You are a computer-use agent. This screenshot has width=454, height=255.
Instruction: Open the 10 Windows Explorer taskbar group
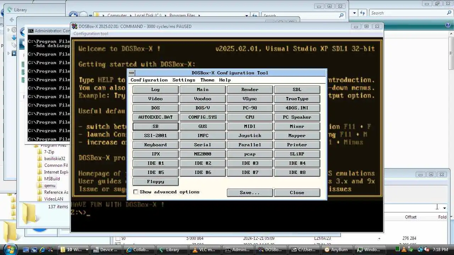[73, 250]
